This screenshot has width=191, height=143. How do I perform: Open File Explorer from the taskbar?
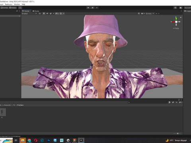(23, 140)
